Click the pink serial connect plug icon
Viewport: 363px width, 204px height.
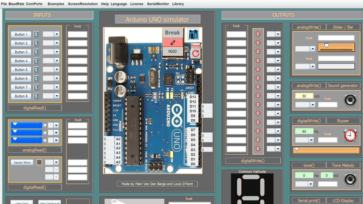(172, 42)
